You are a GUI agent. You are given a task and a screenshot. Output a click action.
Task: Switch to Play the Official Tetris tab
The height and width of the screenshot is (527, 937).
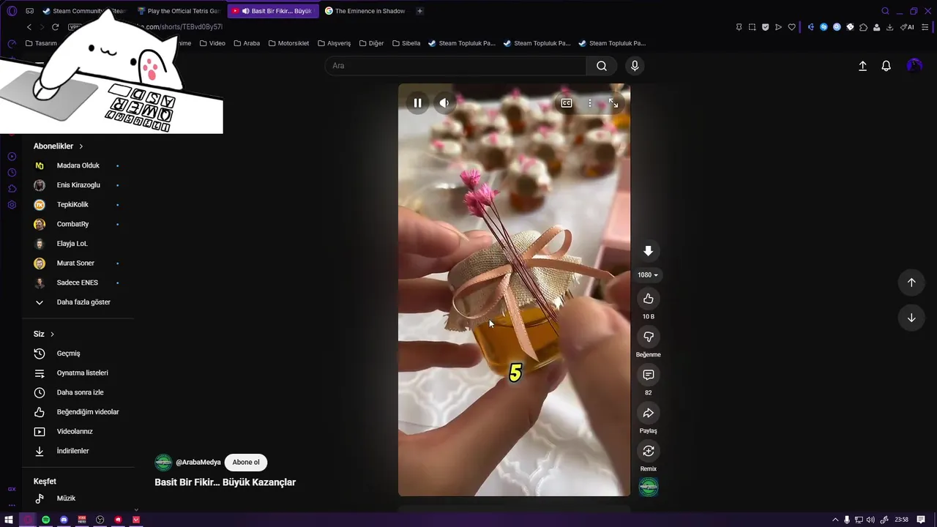[x=179, y=11]
